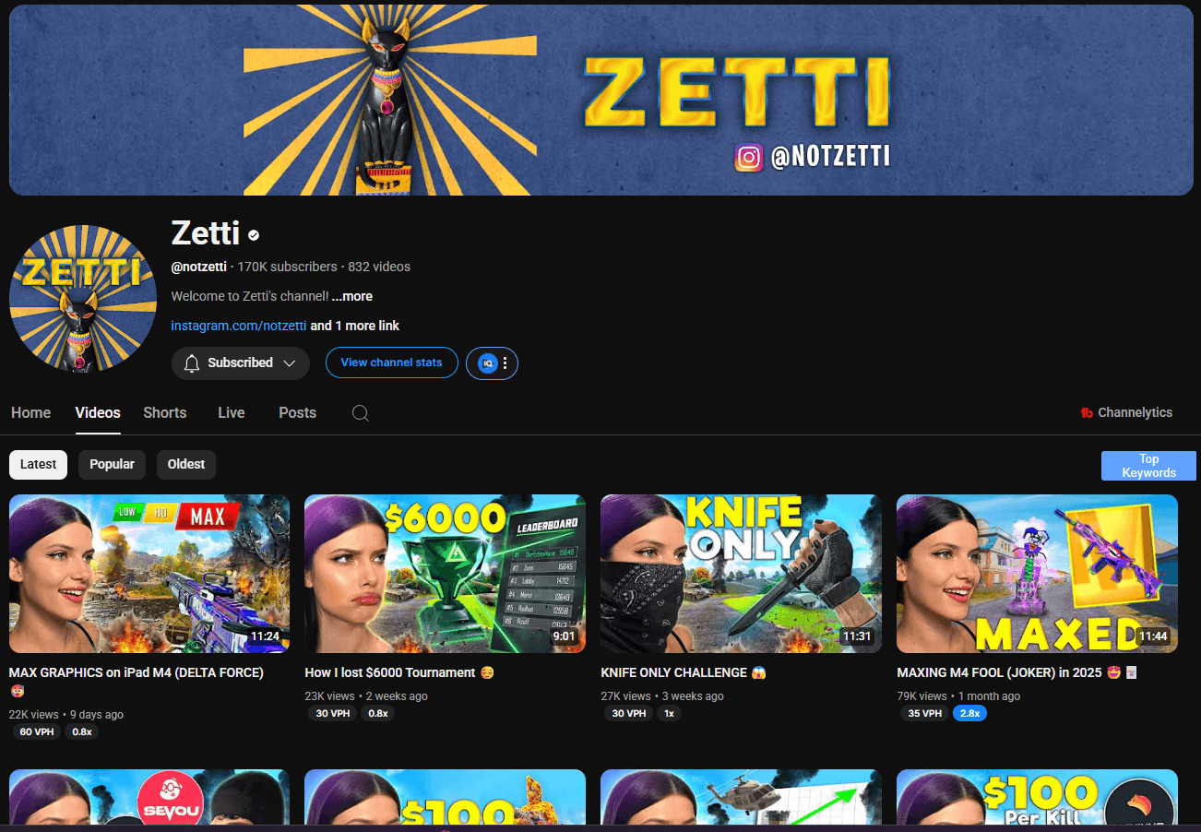Click the 11:31 duration label
This screenshot has width=1201, height=832.
tap(856, 636)
